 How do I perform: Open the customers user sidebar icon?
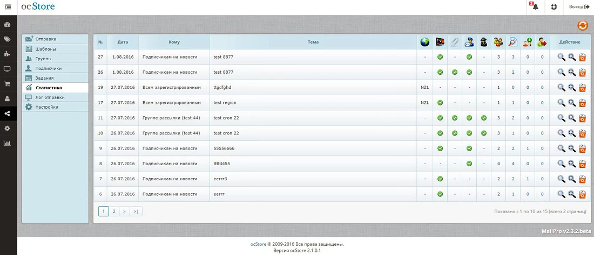[7, 99]
